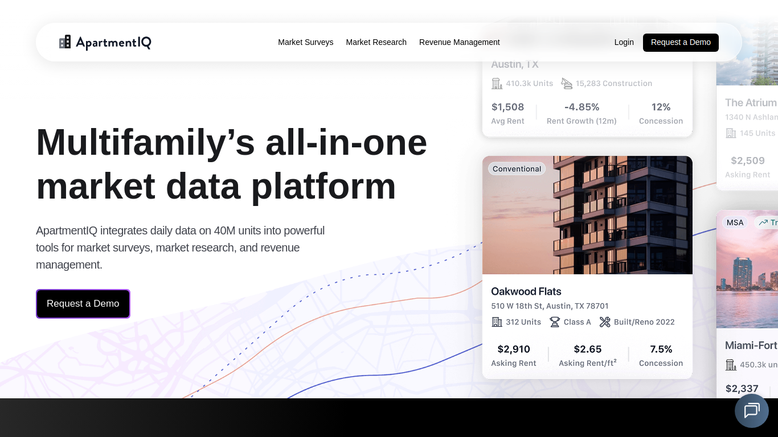Click Request a Demo in the navbar

coord(681,43)
